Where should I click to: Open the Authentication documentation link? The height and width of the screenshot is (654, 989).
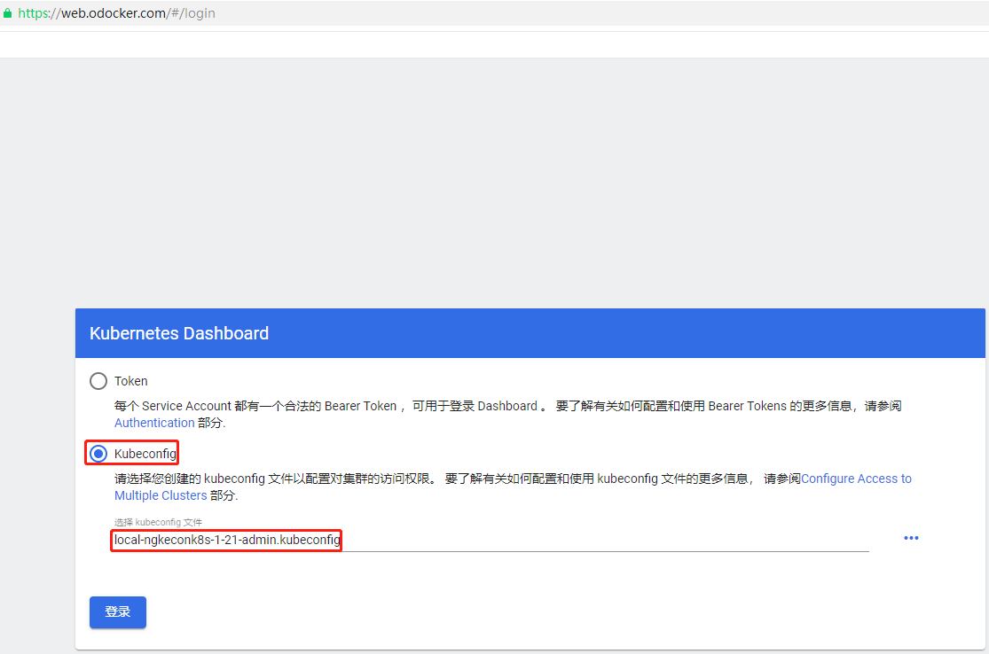[x=154, y=423]
